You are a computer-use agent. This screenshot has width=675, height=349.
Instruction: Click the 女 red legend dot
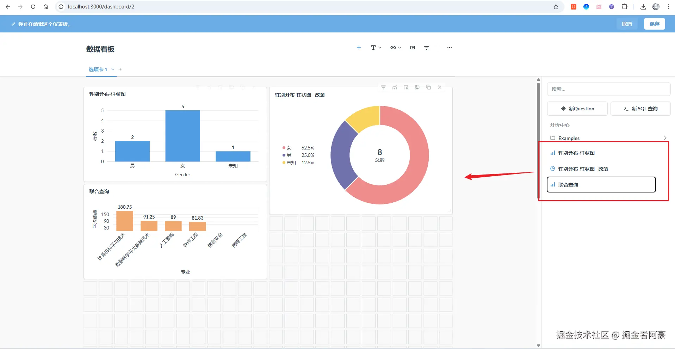coord(284,148)
